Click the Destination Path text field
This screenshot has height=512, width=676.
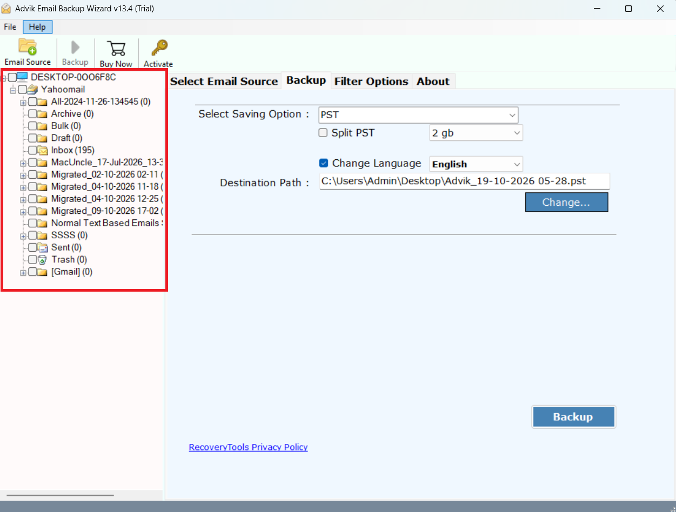465,181
